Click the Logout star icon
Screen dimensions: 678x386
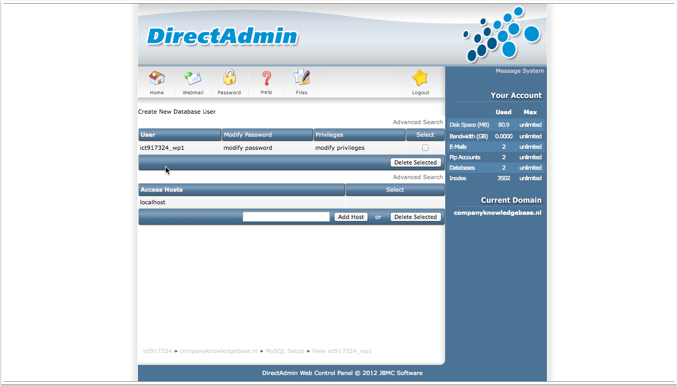pyautogui.click(x=420, y=79)
